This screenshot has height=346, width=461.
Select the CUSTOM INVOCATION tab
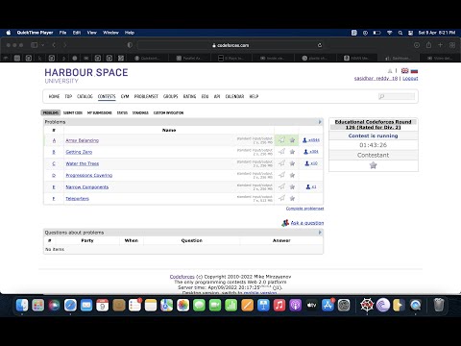[x=168, y=112]
